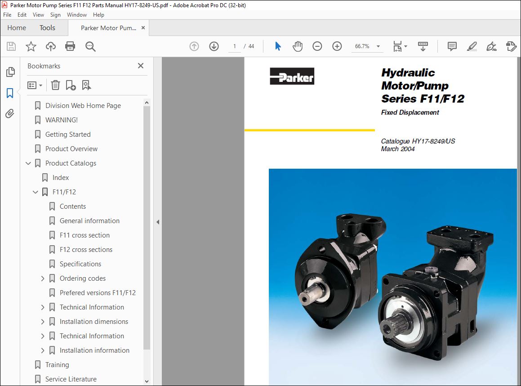Viewport: 521px width, 386px height.
Task: Close the Parker Motor Pump tab
Action: pos(143,27)
